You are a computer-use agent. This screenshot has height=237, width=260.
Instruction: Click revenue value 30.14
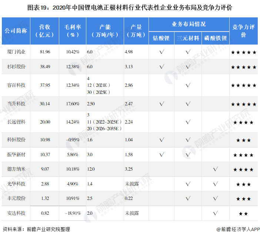point(44,104)
